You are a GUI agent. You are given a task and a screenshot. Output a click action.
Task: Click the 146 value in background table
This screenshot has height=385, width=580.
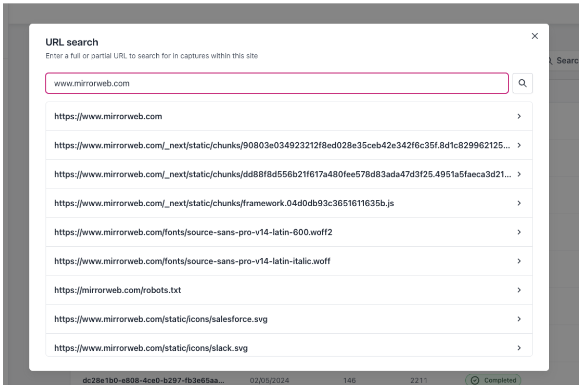click(349, 380)
